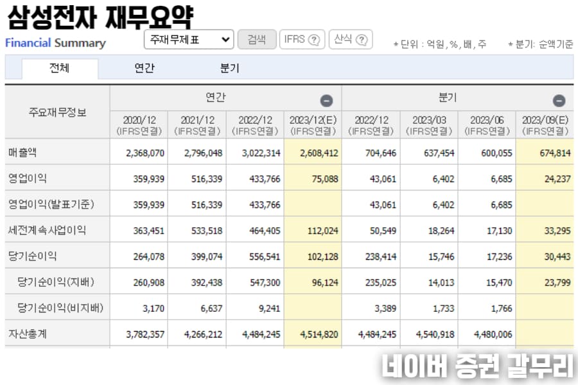578x385 pixels.
Task: Click the 당기순이익(비지배) row label
Action: coord(60,308)
